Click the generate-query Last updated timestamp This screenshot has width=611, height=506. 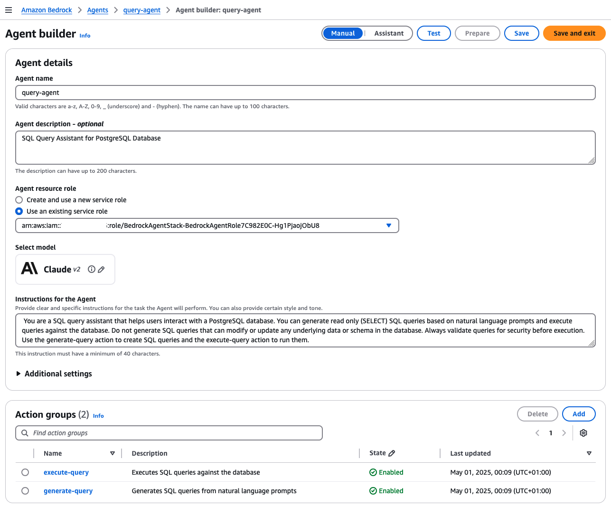500,491
